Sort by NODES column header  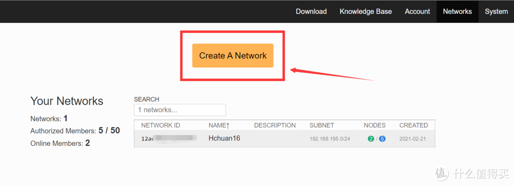[375, 126]
